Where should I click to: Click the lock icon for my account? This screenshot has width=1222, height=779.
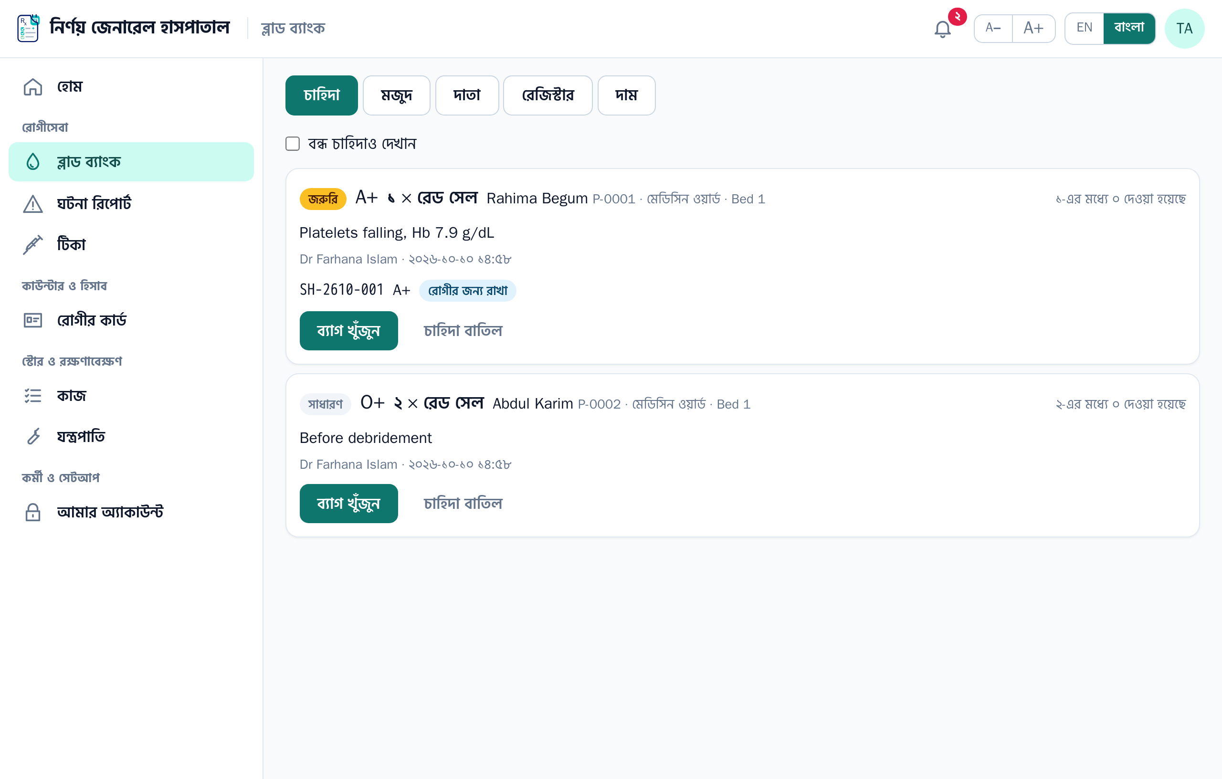(x=33, y=512)
